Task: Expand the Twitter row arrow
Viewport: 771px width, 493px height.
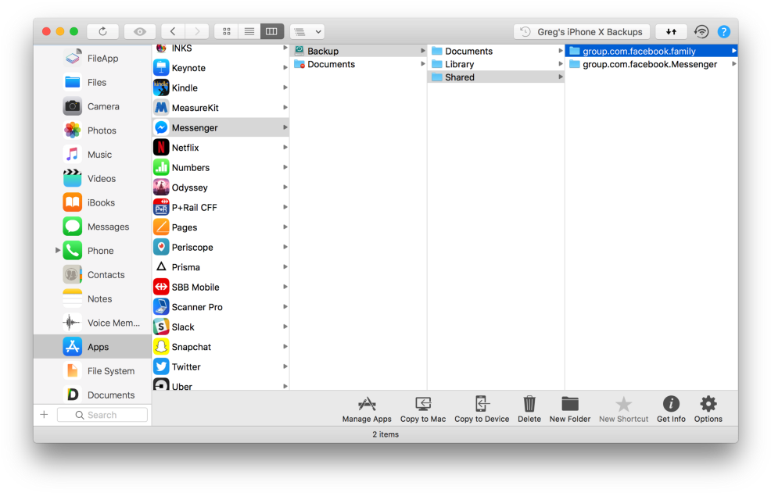Action: click(285, 366)
